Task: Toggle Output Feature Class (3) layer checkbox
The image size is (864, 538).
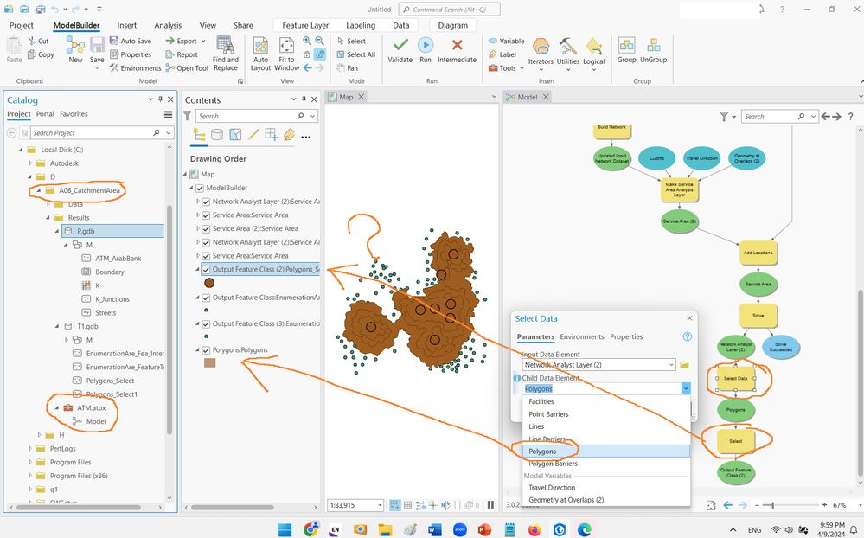Action: point(206,324)
